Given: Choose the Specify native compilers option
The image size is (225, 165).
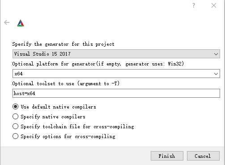Looking at the screenshot, I should tap(15, 117).
